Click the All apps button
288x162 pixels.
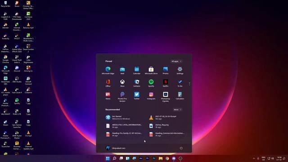click(x=176, y=61)
